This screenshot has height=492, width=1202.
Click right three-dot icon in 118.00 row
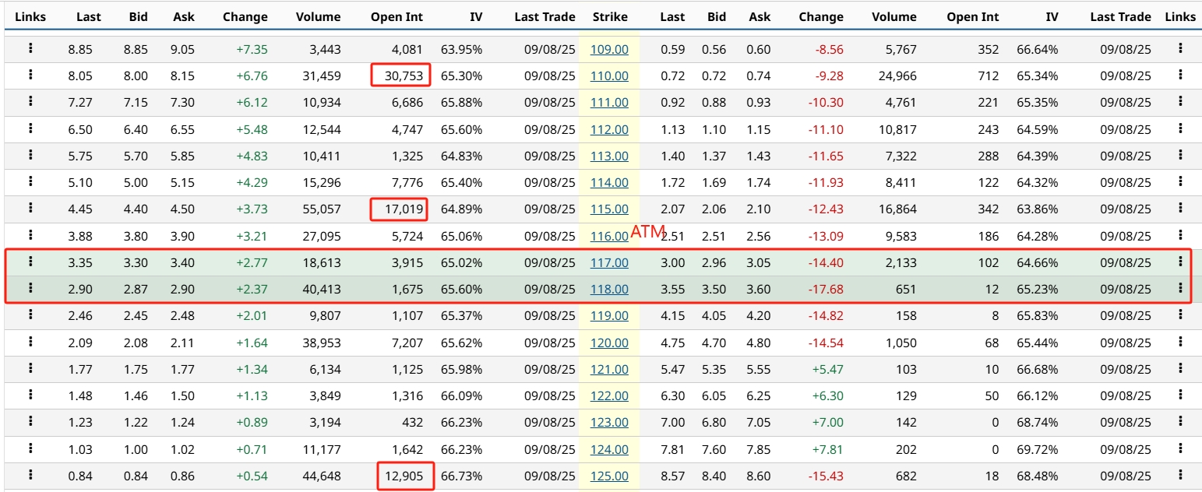tap(1180, 288)
